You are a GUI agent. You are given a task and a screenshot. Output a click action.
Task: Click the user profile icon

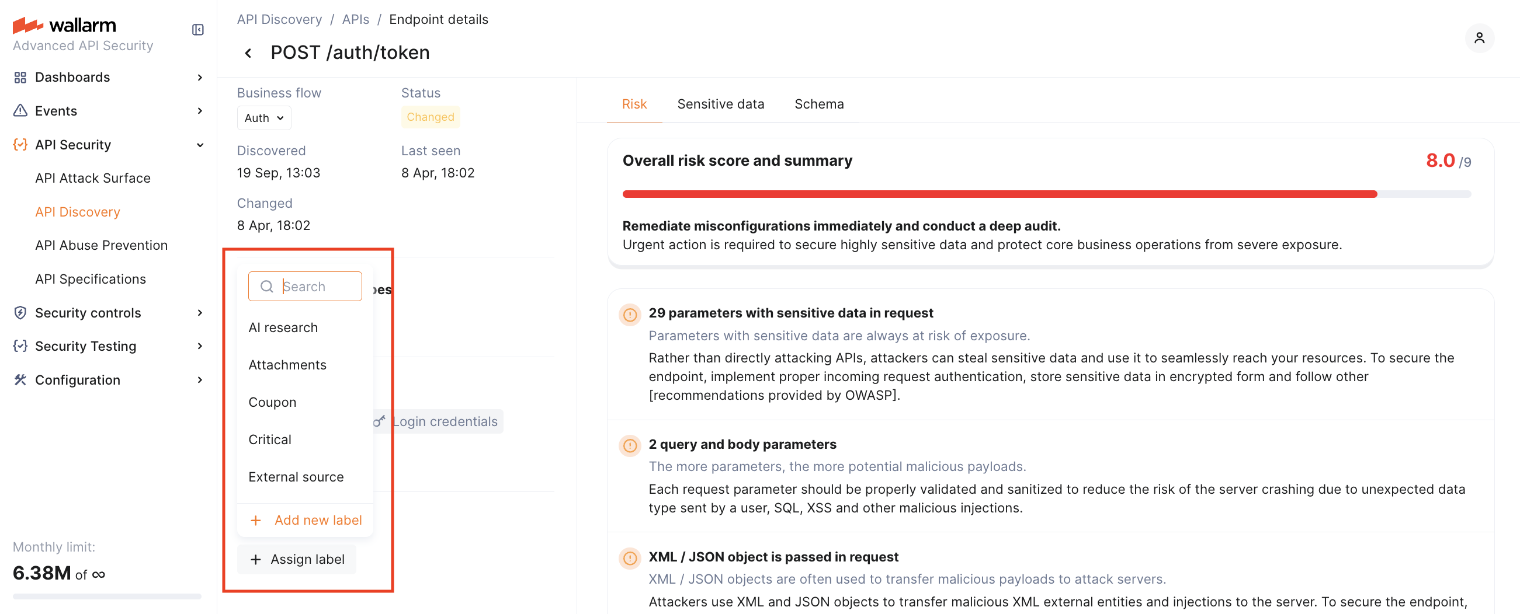click(x=1479, y=37)
